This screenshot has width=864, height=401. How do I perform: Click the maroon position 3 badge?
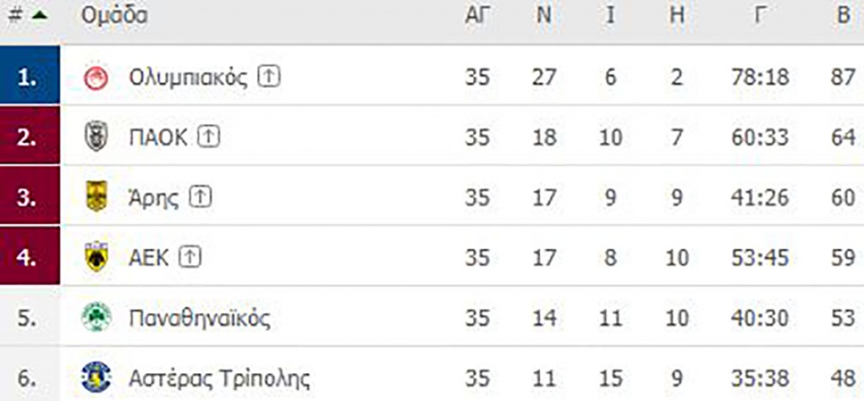[x=30, y=195]
